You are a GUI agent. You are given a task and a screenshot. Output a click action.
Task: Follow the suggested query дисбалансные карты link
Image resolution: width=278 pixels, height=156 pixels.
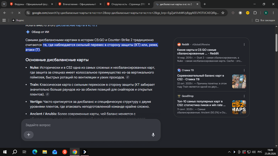(x=77, y=25)
